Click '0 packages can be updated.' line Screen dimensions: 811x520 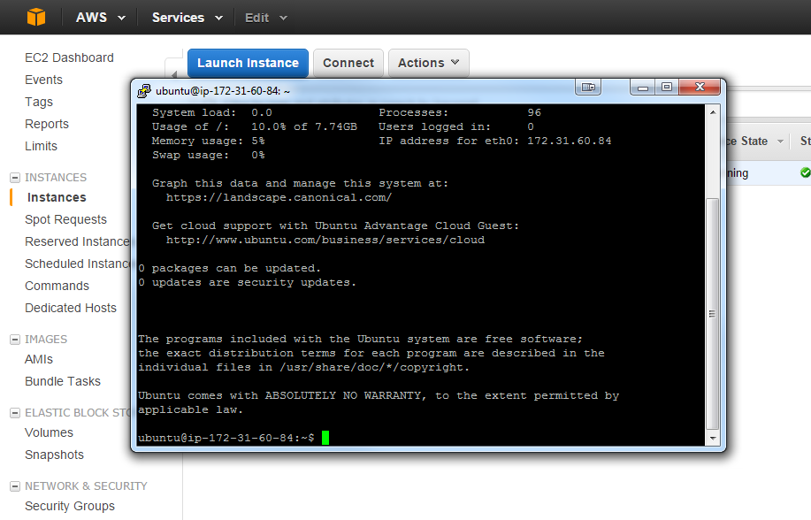230,268
